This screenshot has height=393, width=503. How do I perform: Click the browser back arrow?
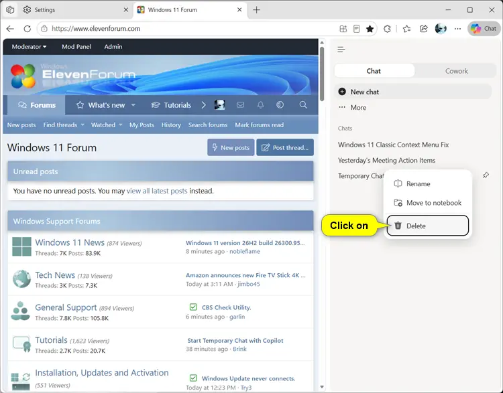(10, 29)
